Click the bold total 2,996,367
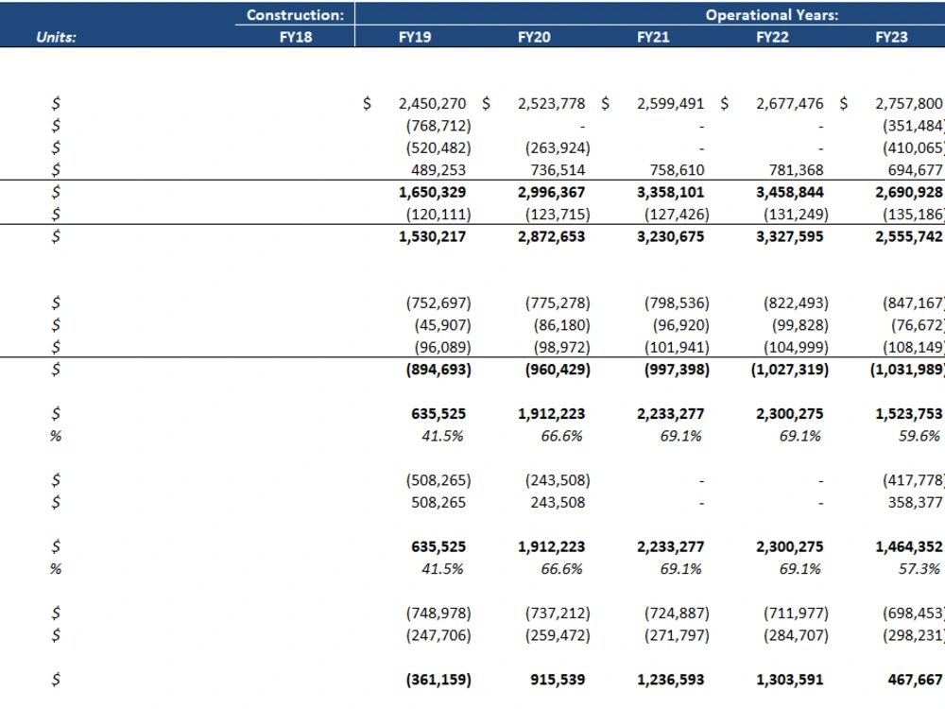This screenshot has height=709, width=945. coord(552,192)
